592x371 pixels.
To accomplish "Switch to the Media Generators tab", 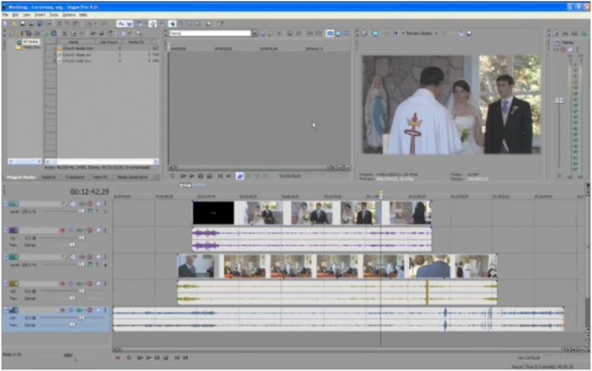I will (132, 177).
